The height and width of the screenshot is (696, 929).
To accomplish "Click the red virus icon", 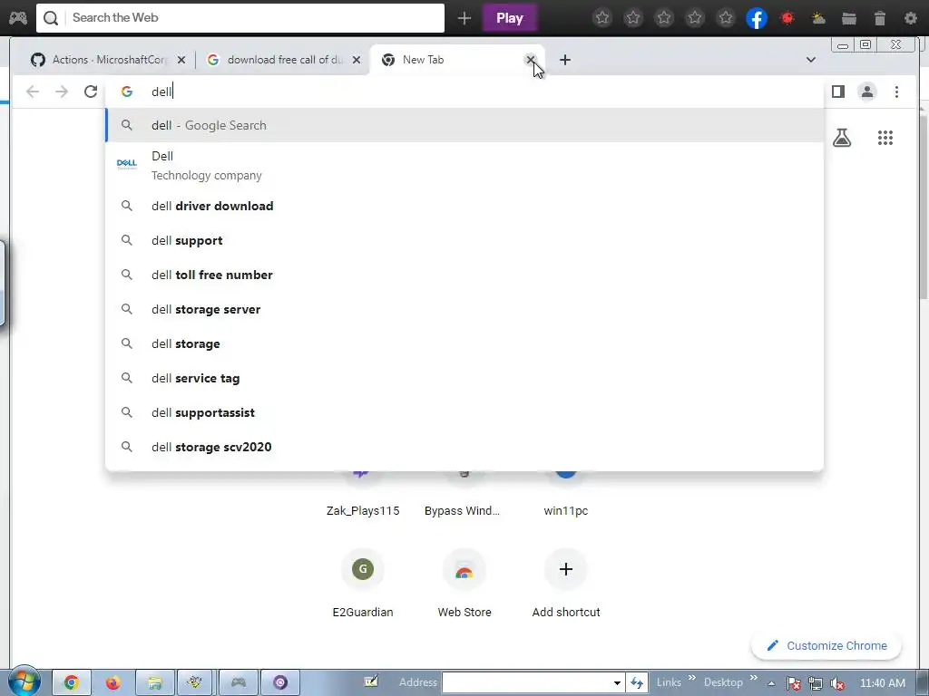I will (x=787, y=18).
